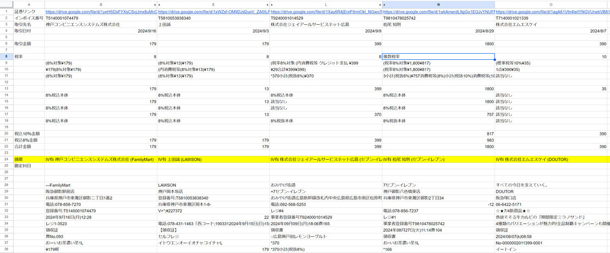610x253 pixels.
Task: Click the 証憑リンク label cell
Action: (28, 11)
